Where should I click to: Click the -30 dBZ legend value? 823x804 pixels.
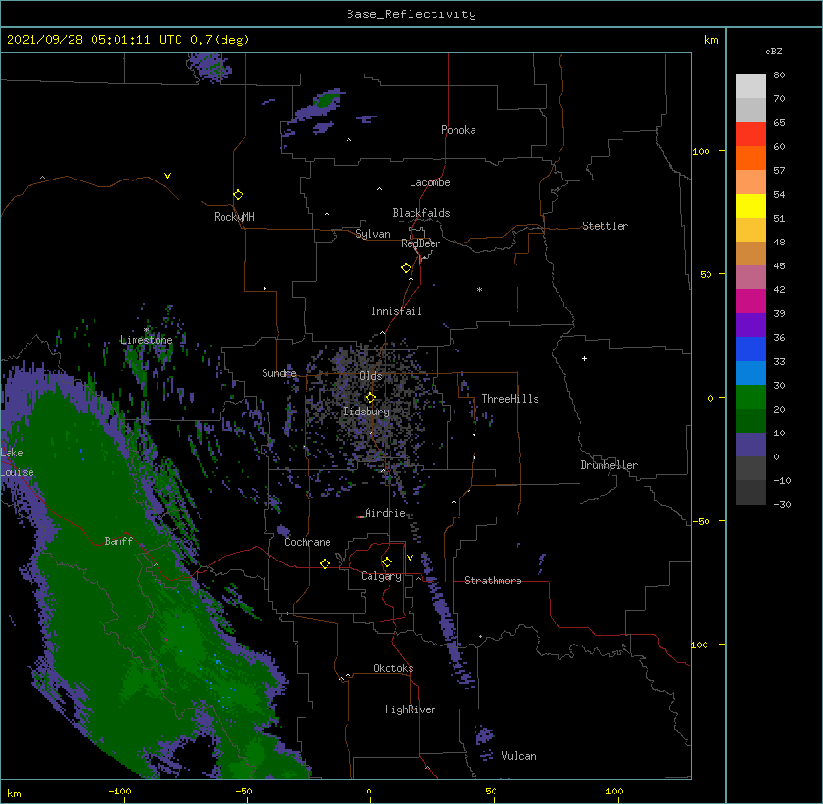pyautogui.click(x=782, y=504)
